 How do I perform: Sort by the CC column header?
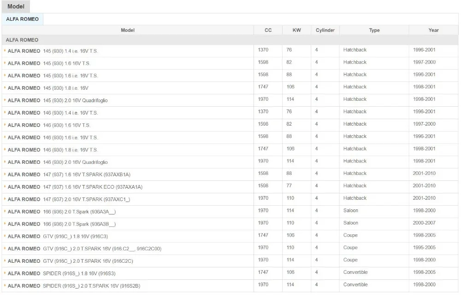pyautogui.click(x=268, y=30)
